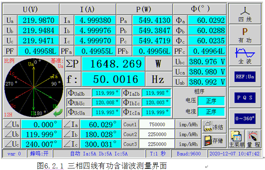Click the Ib current value 4.999976
The height and width of the screenshot is (170, 265).
[x=95, y=31]
